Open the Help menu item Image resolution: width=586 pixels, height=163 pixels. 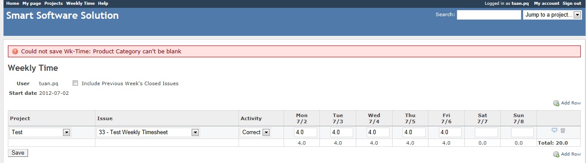tap(103, 3)
